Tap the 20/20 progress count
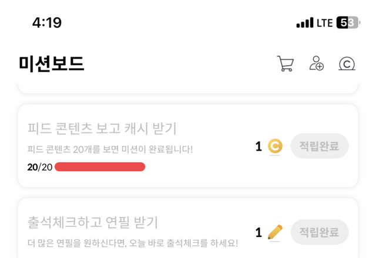376x258 pixels. click(39, 167)
